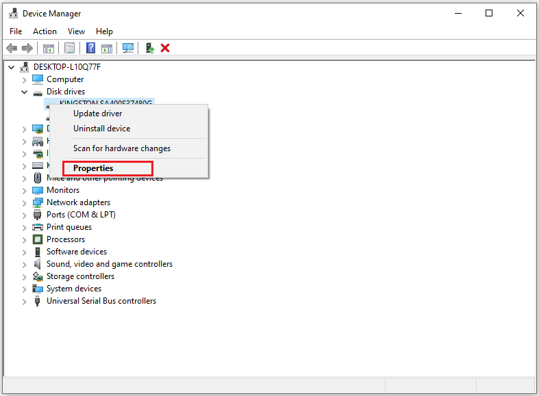The image size is (539, 396).
Task: Click the Computer category icon
Action: point(38,79)
